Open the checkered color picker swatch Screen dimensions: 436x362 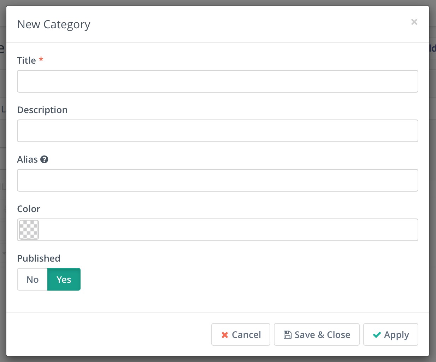[29, 230]
